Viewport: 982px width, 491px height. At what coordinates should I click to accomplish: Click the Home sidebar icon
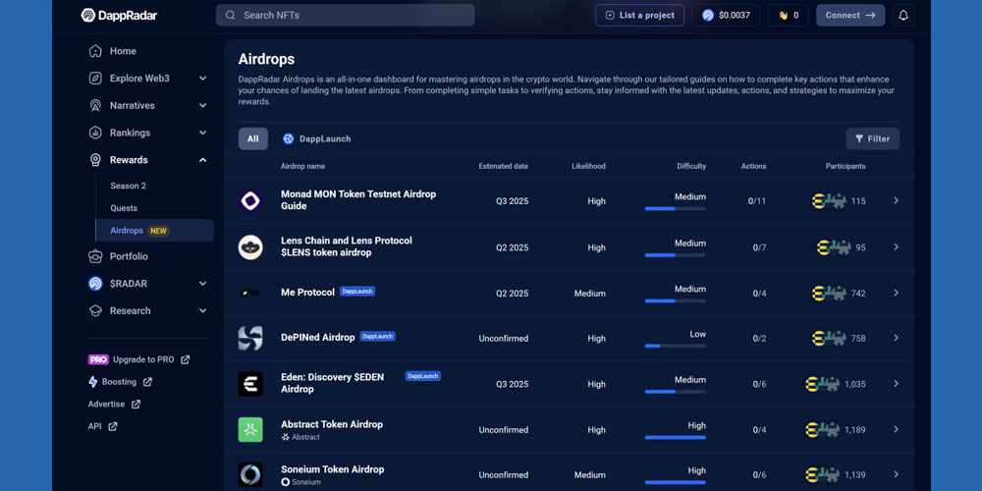point(95,51)
